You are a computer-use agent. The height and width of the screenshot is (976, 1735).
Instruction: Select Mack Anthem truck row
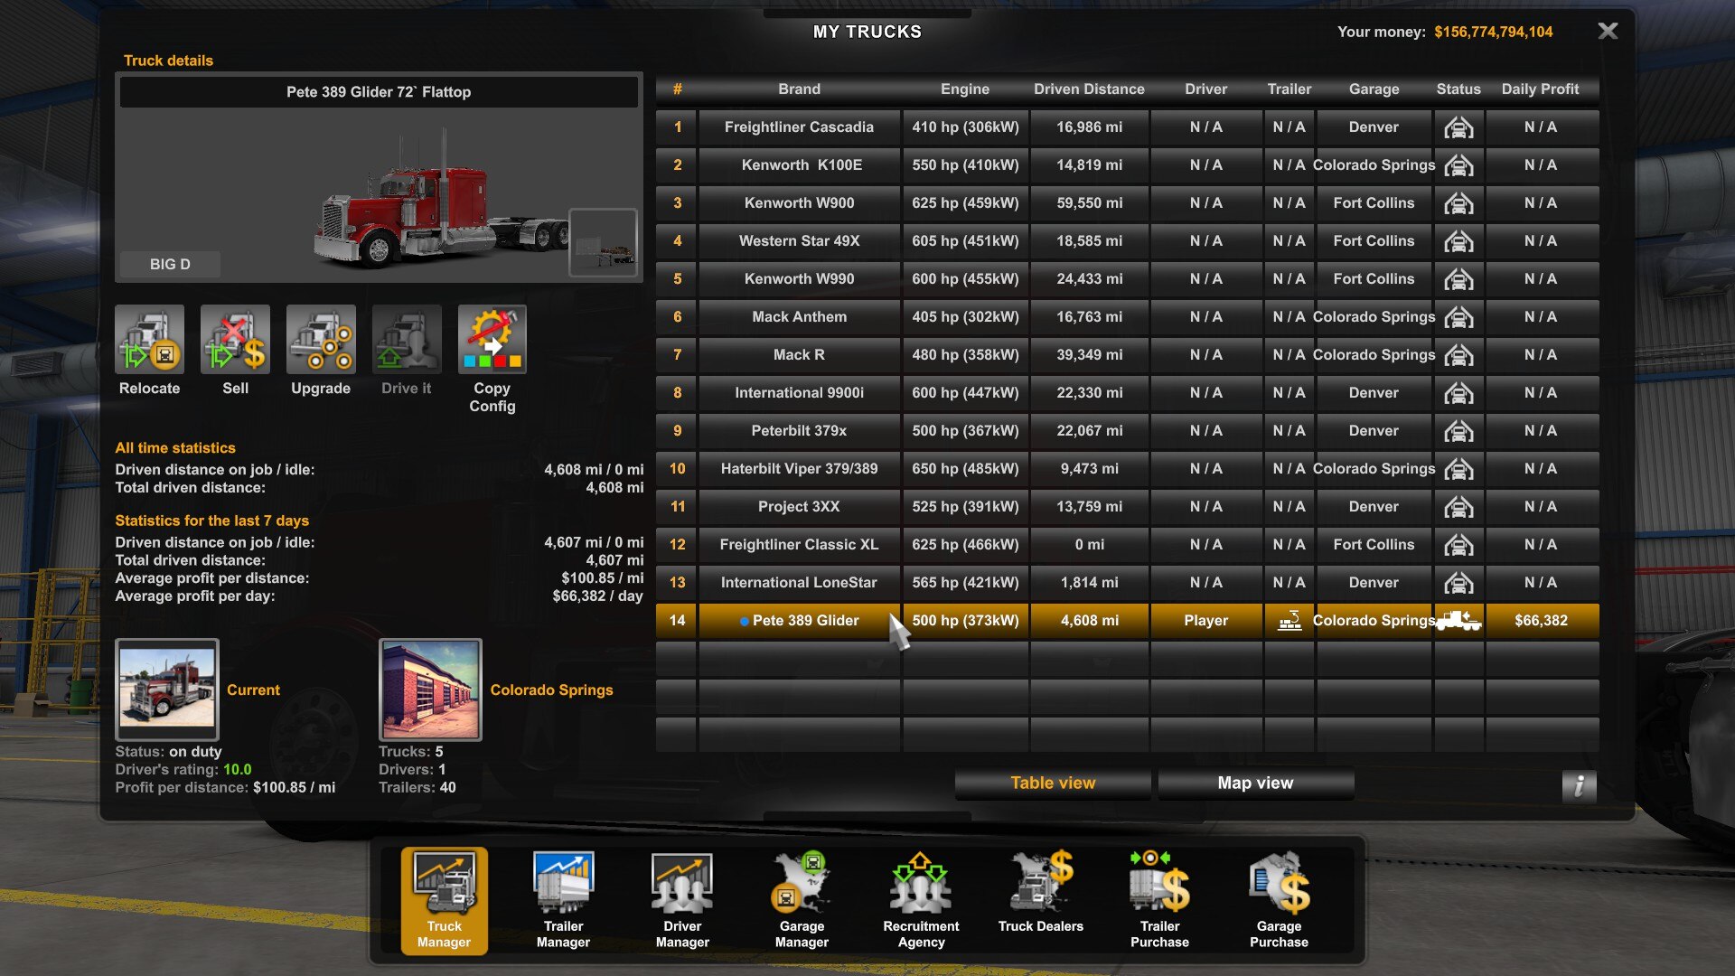[1127, 317]
